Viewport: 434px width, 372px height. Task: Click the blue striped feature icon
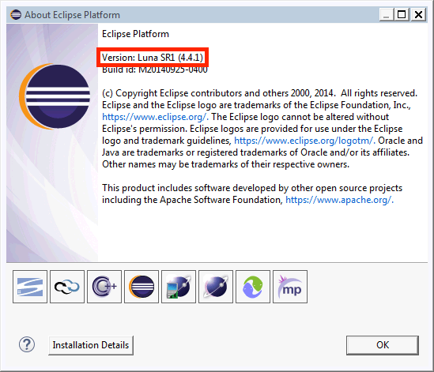click(30, 287)
